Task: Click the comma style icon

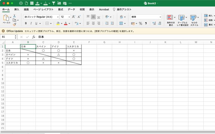Action: pyautogui.click(x=146, y=23)
